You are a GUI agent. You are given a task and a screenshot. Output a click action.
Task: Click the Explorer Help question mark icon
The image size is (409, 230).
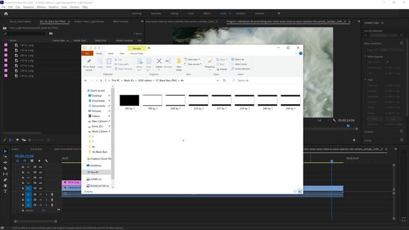coord(300,54)
